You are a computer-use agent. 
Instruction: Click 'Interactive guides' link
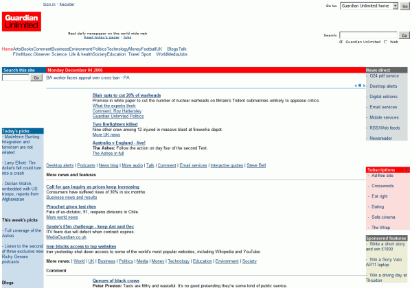click(227, 165)
